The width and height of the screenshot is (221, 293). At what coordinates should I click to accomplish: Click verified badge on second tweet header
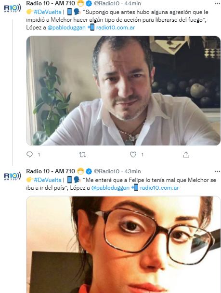tap(89, 171)
